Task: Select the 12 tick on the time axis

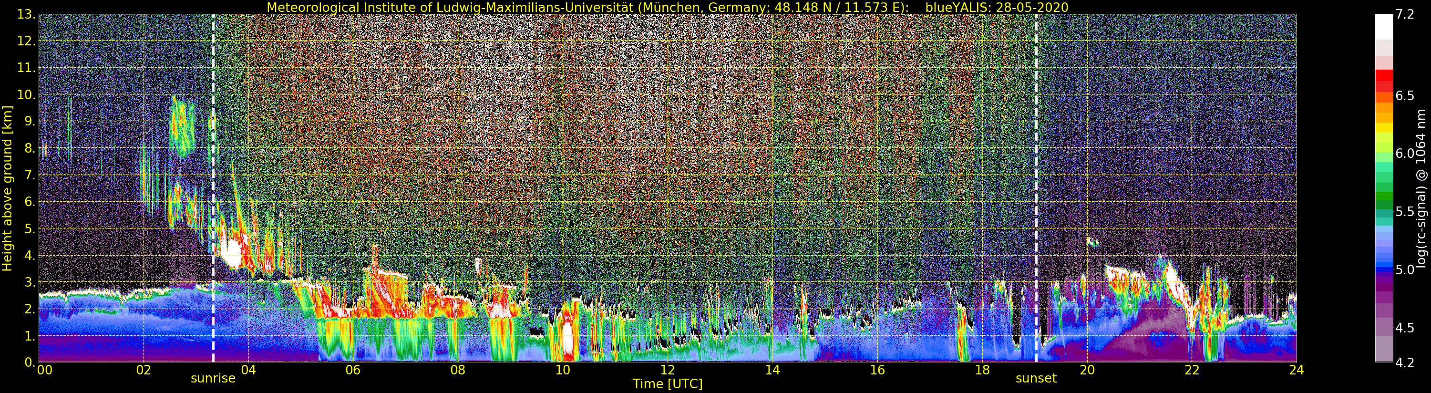Action: [x=667, y=370]
